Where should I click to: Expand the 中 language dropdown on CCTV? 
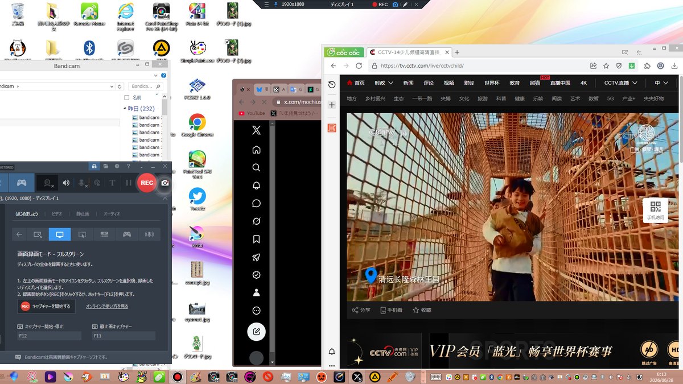[x=661, y=82]
